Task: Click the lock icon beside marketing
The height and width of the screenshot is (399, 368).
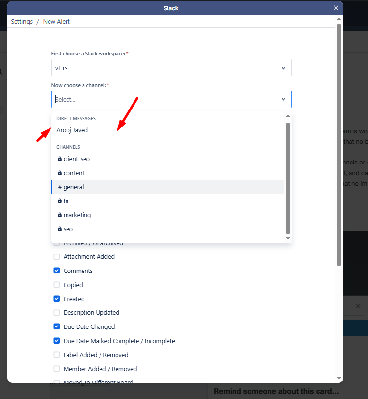Action: tap(60, 215)
